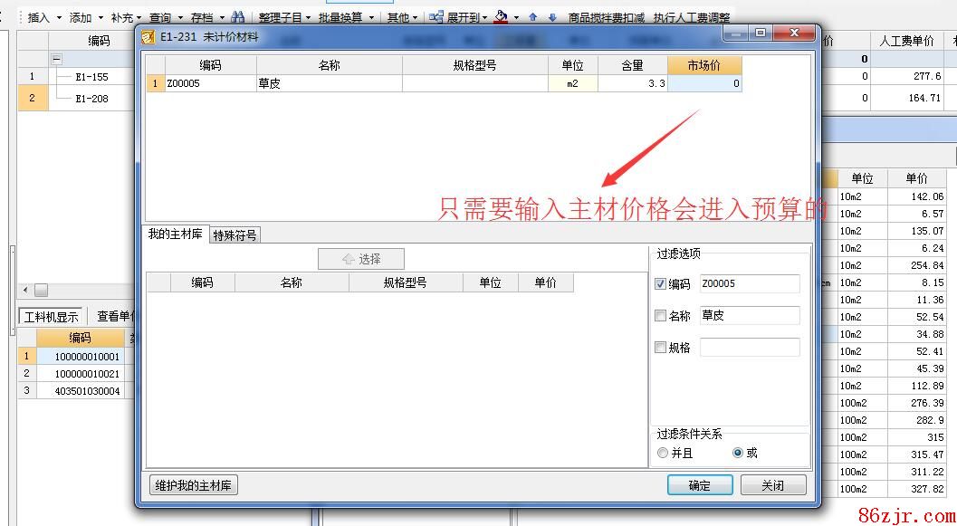Click the 展开到 expand-to toolbar icon

[436, 17]
